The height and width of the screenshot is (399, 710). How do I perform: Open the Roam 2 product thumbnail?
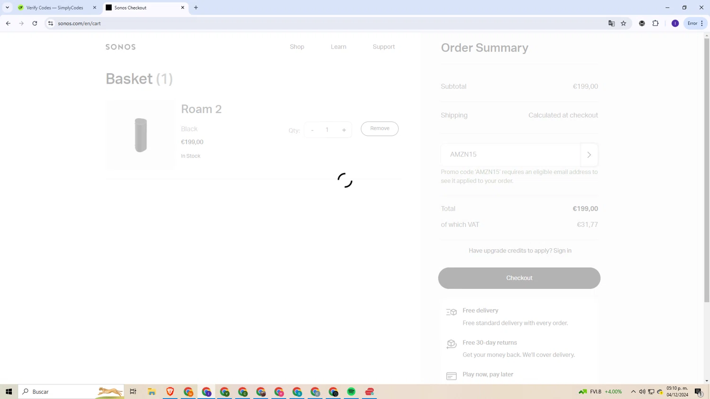point(141,135)
